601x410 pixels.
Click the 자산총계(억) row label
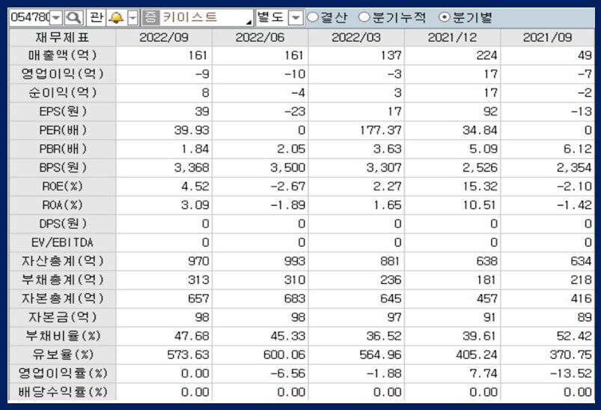click(x=62, y=262)
